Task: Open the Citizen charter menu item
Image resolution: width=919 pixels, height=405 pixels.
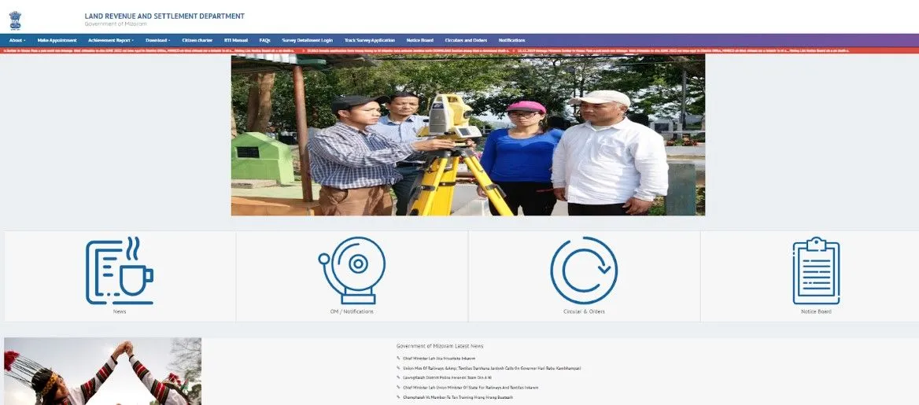Action: pos(197,40)
